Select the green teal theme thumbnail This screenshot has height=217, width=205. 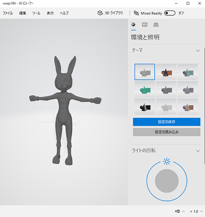coord(145,89)
